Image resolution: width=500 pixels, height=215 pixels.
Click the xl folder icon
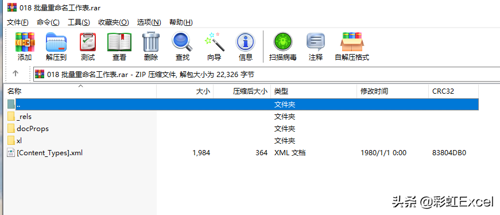(x=11, y=140)
